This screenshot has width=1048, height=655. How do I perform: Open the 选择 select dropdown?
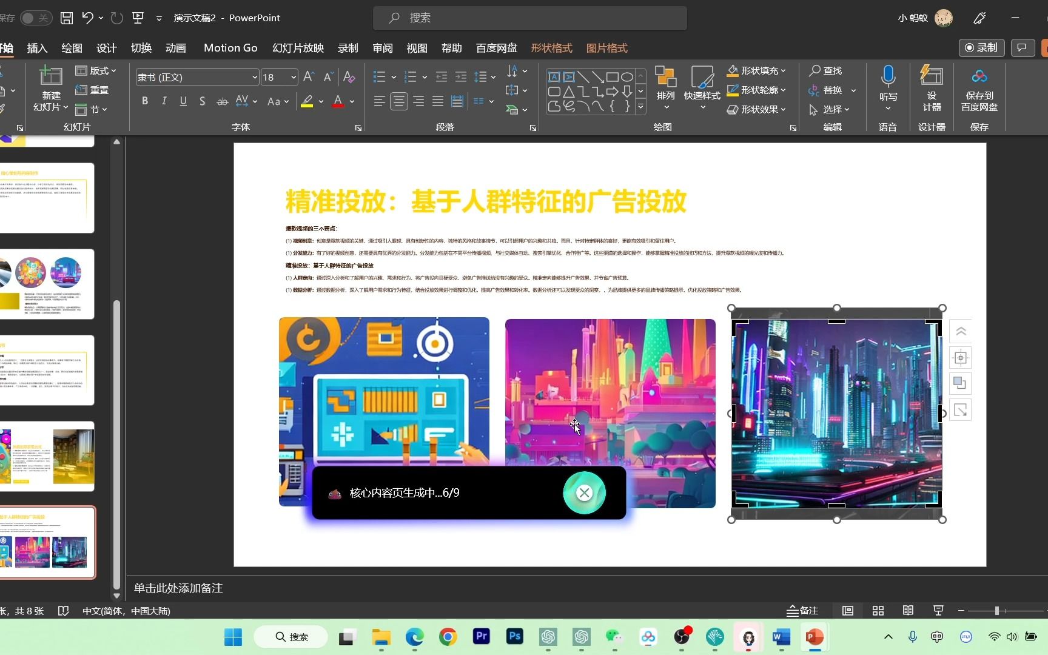(829, 109)
